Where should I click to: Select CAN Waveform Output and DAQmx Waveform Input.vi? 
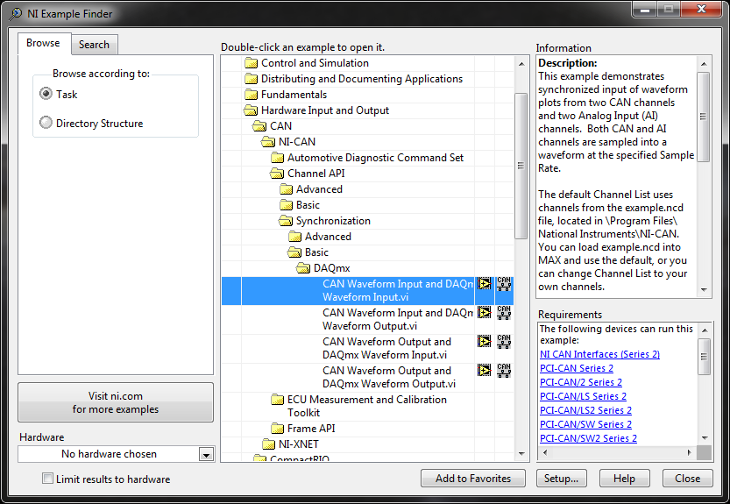tap(386, 349)
